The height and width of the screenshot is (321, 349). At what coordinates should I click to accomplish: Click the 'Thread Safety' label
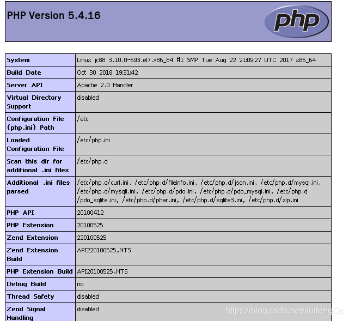tap(30, 296)
